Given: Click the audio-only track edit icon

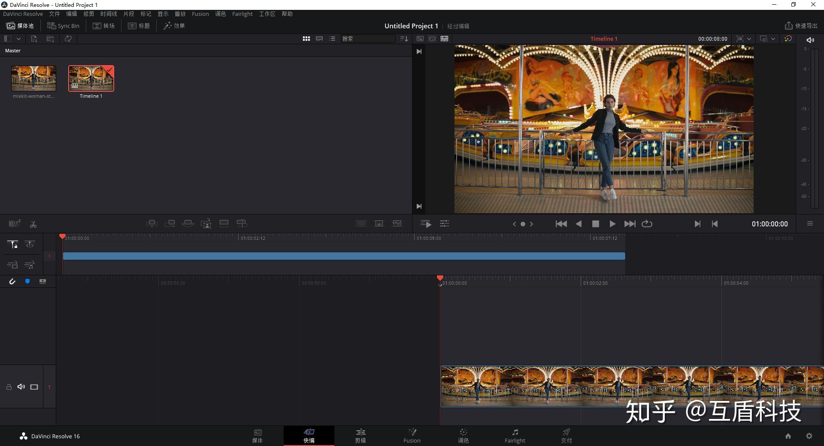Looking at the screenshot, I should pyautogui.click(x=30, y=265).
